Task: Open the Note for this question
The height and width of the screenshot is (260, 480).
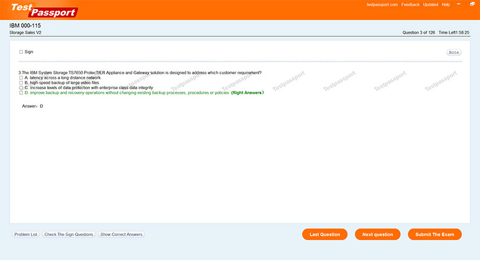Action: [453, 52]
